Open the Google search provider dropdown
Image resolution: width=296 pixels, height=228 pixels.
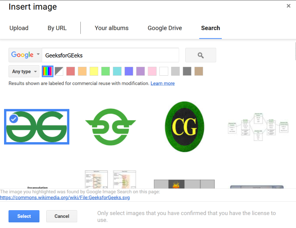pyautogui.click(x=25, y=55)
